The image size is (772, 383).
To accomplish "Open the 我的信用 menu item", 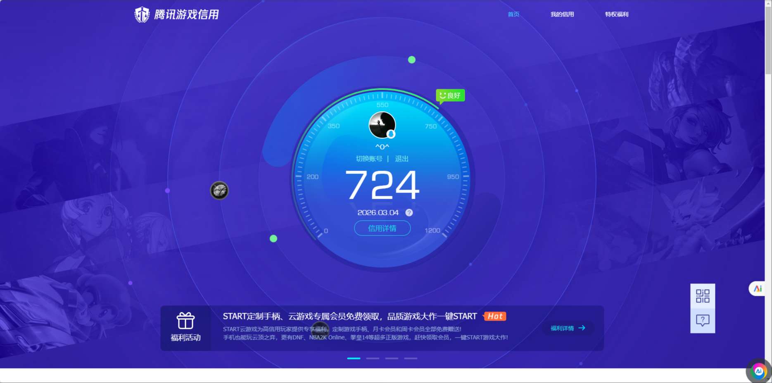I will point(562,14).
